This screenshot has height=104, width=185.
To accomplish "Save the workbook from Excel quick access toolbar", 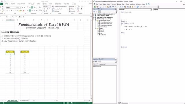I will (x=1, y=1).
